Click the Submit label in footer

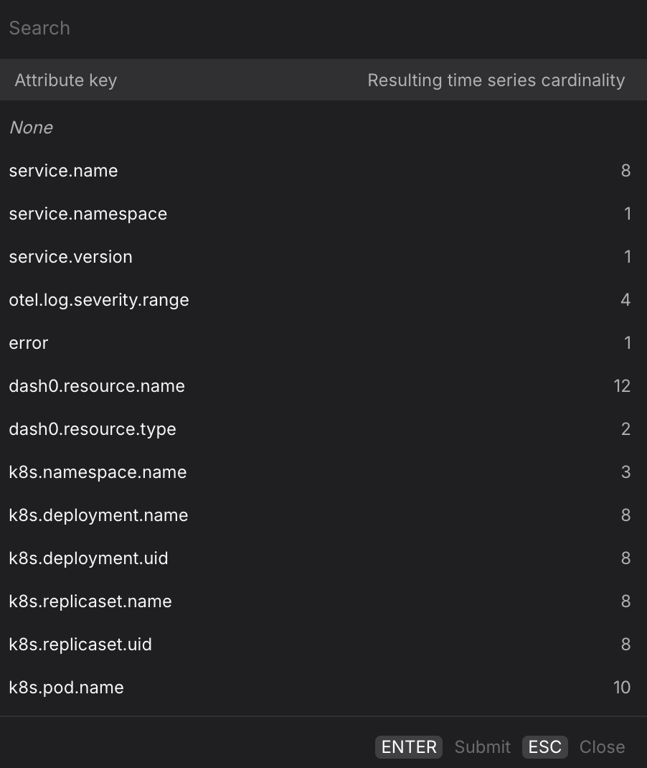tap(482, 747)
